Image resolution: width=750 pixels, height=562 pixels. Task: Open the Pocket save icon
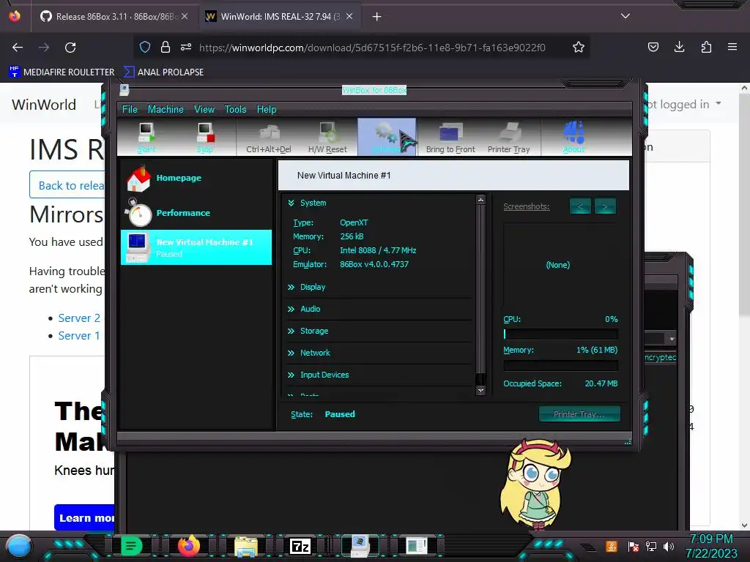tap(653, 47)
